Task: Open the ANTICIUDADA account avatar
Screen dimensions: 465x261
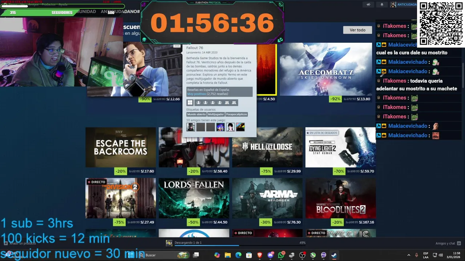Action: pyautogui.click(x=393, y=5)
